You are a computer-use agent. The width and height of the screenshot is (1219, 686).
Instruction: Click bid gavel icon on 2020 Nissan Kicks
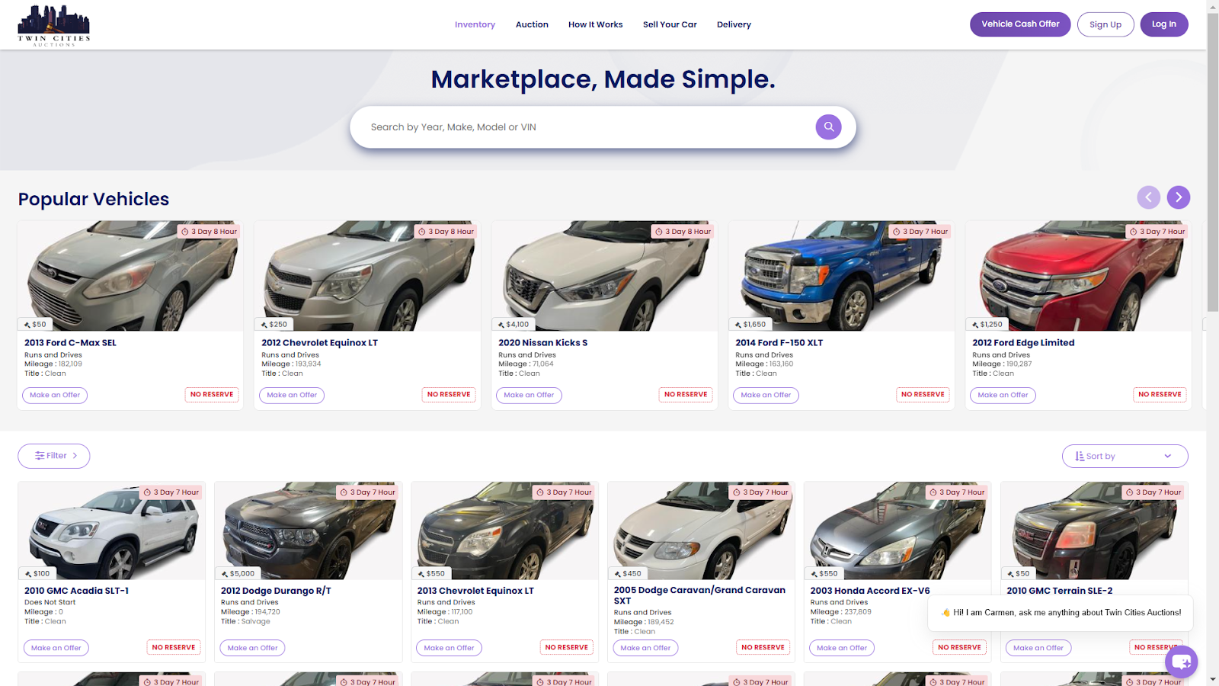coord(501,325)
